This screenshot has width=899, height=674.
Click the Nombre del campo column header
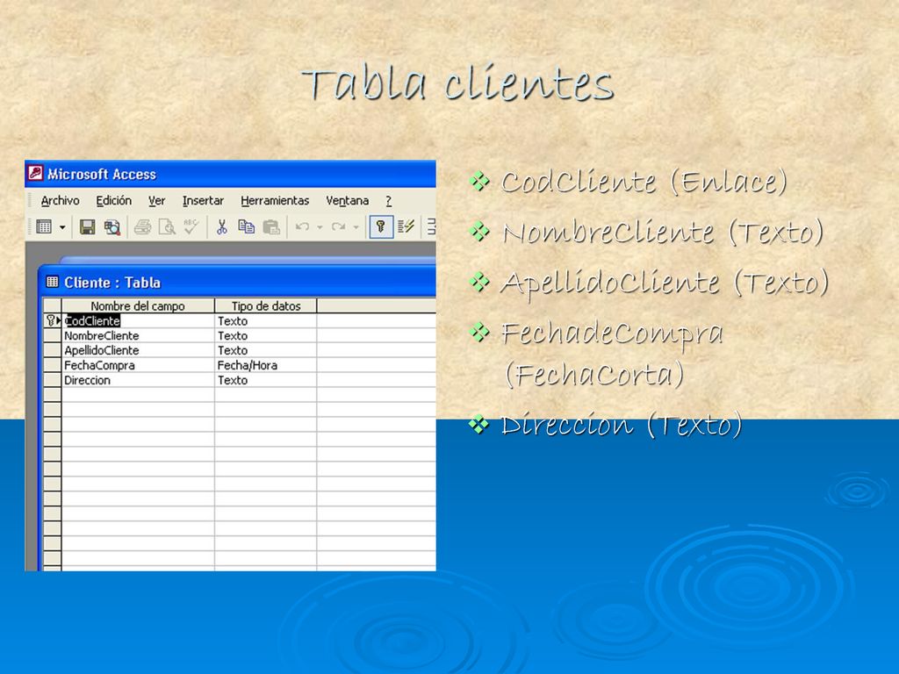(x=138, y=306)
